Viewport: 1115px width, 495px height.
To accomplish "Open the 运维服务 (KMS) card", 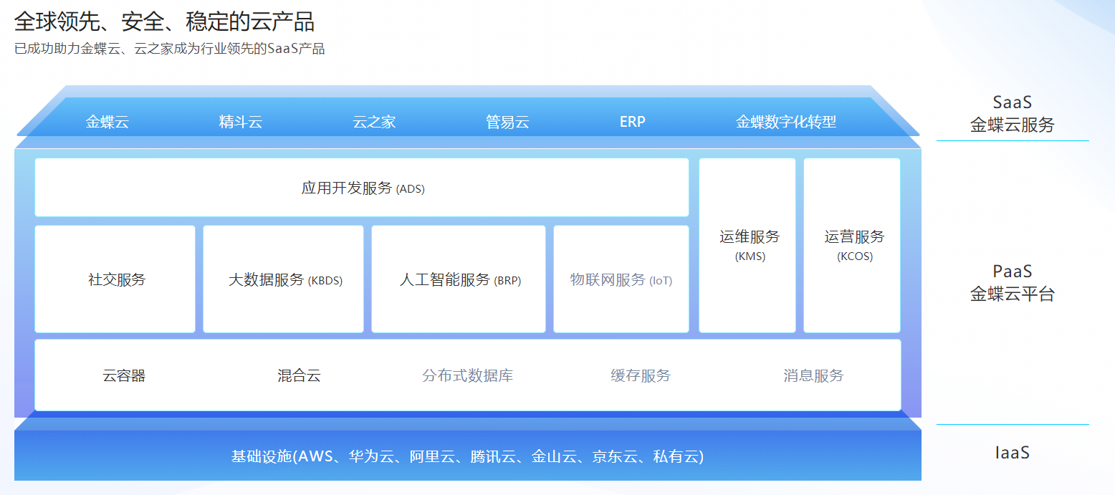I will (x=747, y=246).
